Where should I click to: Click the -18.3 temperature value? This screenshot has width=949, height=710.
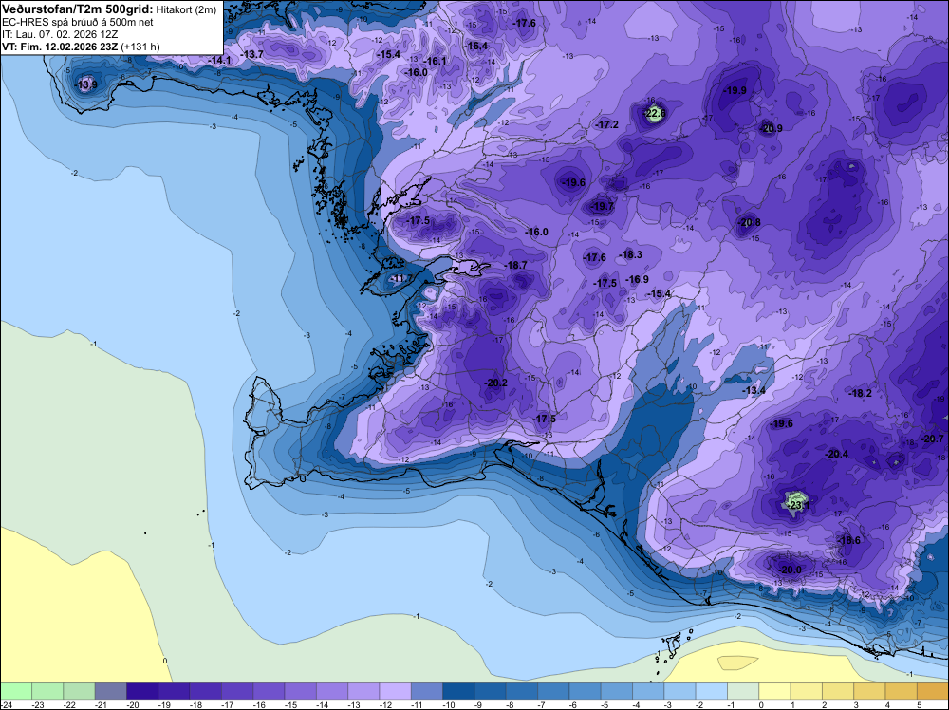pyautogui.click(x=630, y=254)
